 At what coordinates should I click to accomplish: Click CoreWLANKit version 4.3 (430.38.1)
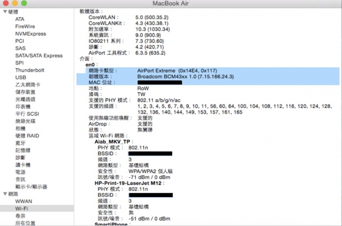pyautogui.click(x=152, y=23)
